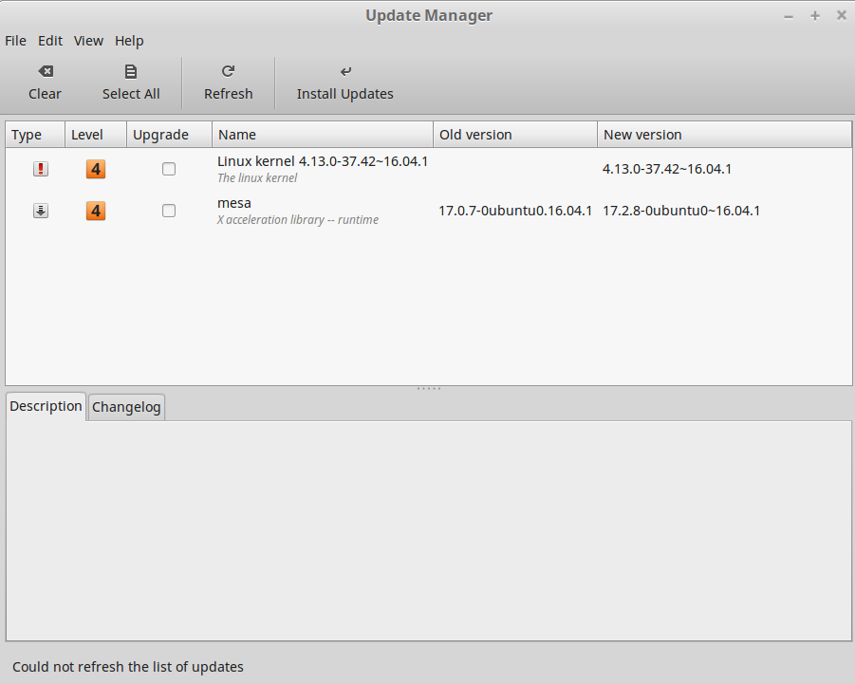Close the Update Manager window
The width and height of the screenshot is (855, 684).
(x=842, y=16)
